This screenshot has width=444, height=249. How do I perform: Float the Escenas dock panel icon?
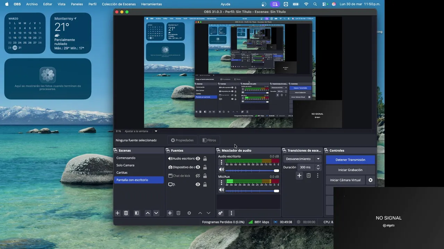click(115, 150)
